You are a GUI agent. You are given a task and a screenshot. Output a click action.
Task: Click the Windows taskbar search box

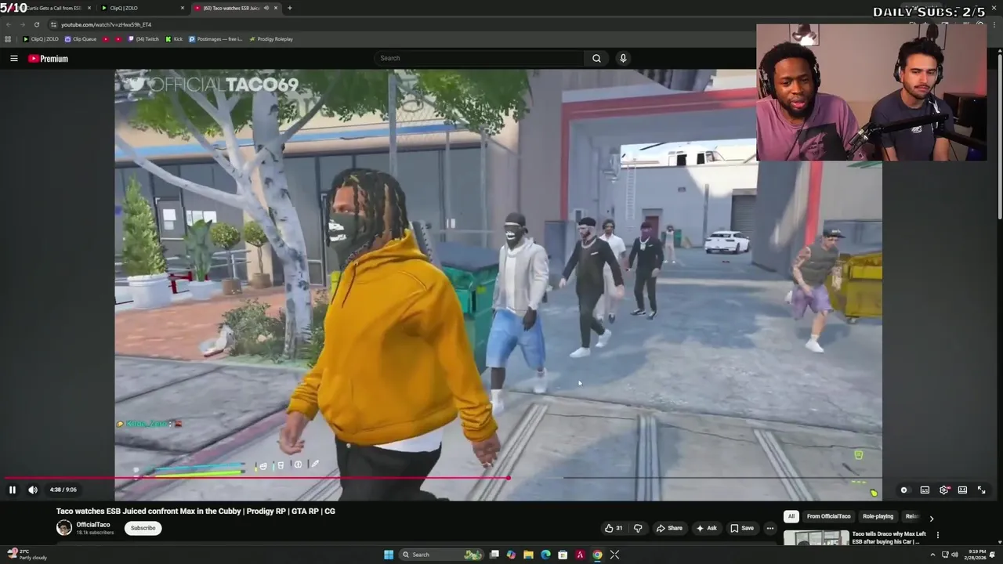pos(442,555)
